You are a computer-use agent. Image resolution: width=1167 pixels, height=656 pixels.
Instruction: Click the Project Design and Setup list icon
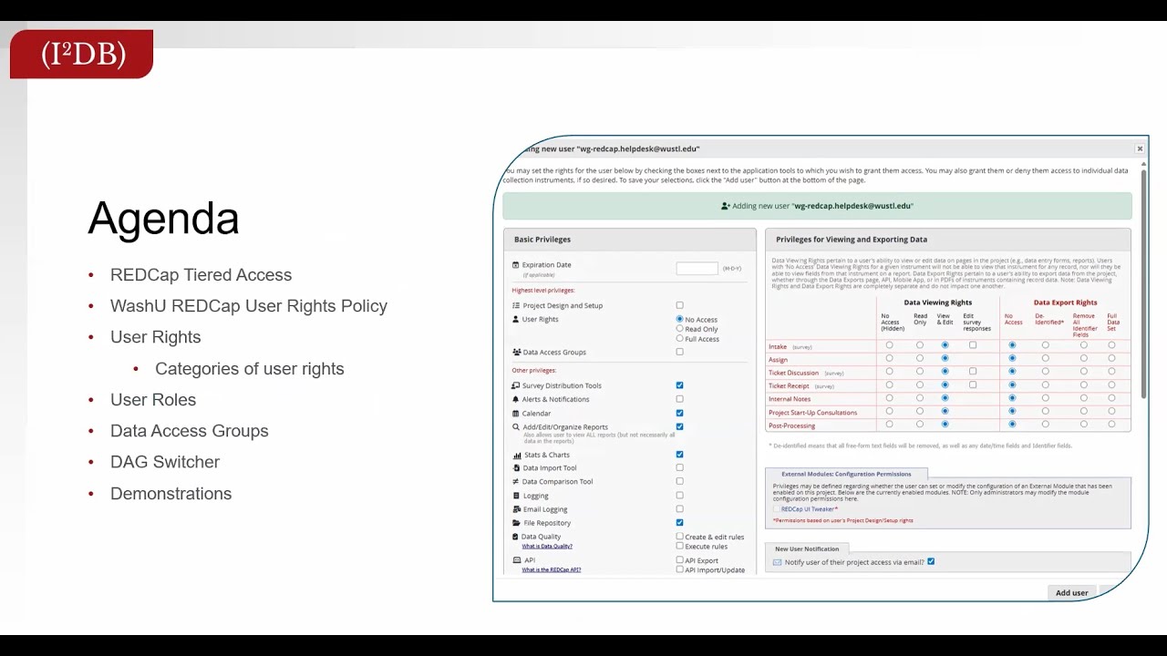pyautogui.click(x=516, y=305)
